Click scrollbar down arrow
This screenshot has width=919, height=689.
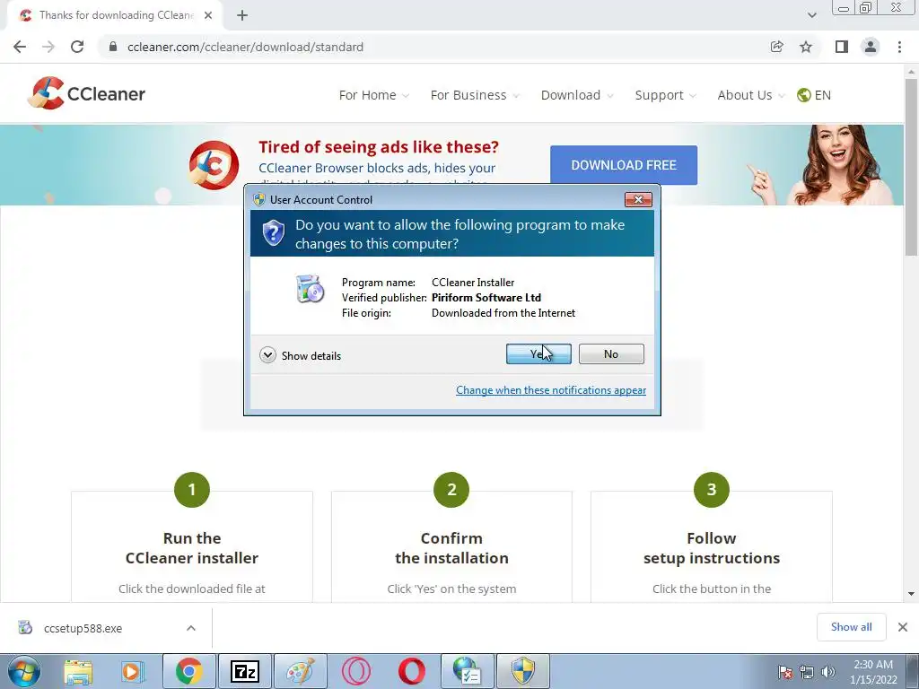pos(911,594)
